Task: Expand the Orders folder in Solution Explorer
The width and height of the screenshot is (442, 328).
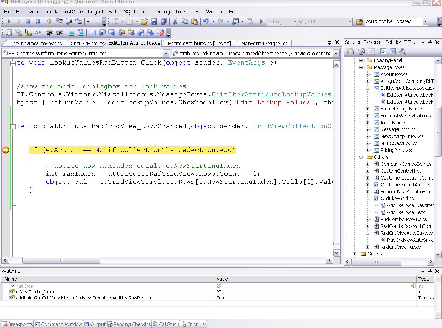Action: click(x=355, y=254)
